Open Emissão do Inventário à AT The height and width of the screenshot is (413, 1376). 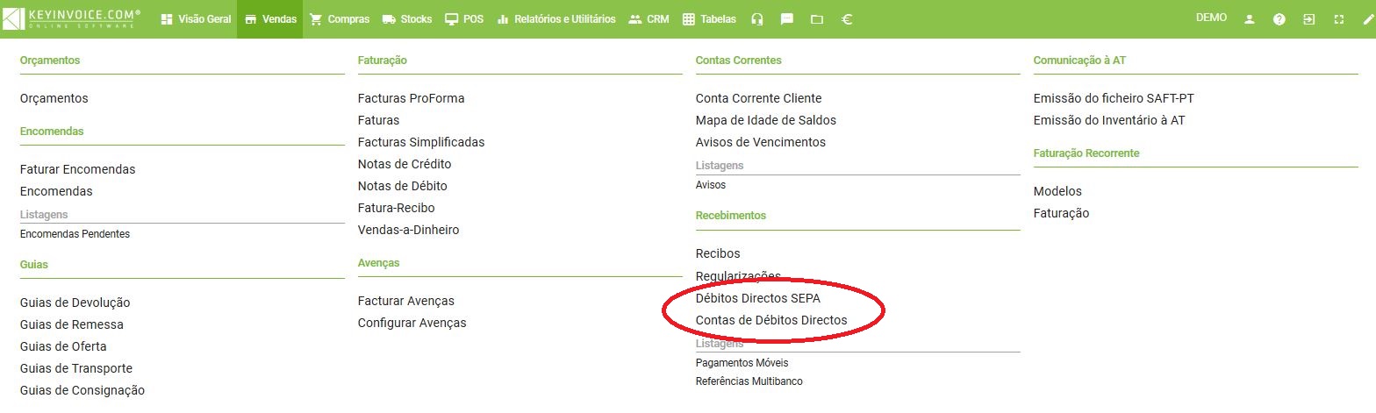(1109, 120)
